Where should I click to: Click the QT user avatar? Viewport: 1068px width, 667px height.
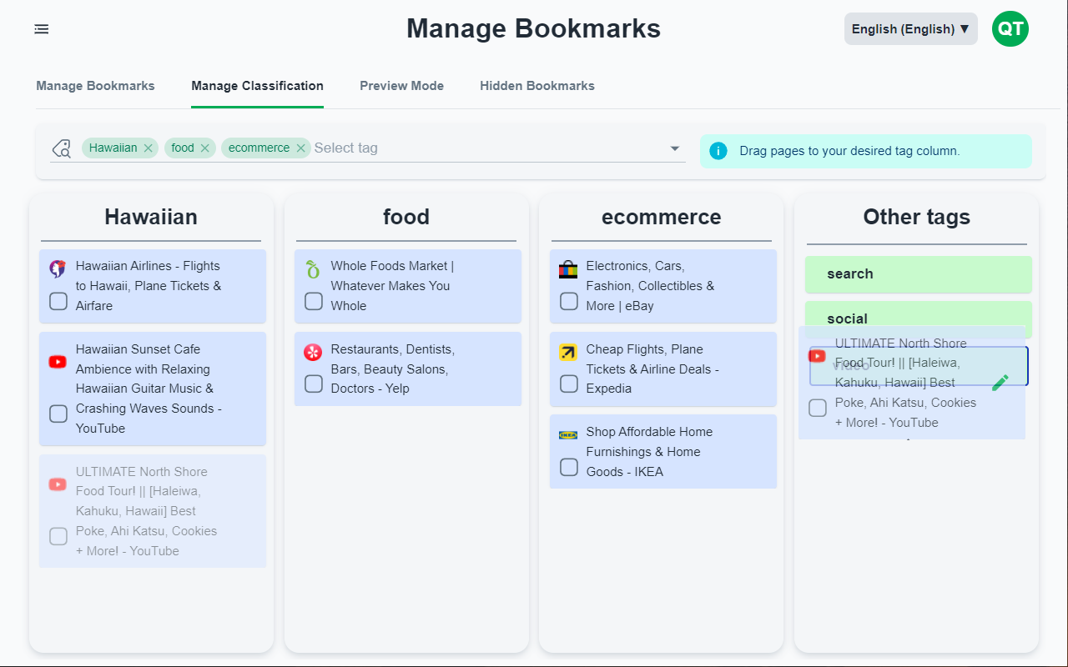click(1010, 29)
